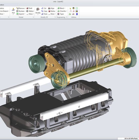The height and width of the screenshot is (140, 139).
Task: Open the dropdown arrow beneath Modify
Action: (x=38, y=14)
